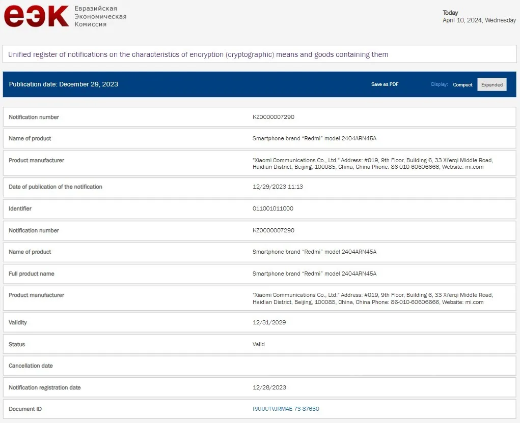Screen dimensions: 520x423
Task: Open the PJUUUTVJRMAE-73-87650 document link
Action: point(286,409)
